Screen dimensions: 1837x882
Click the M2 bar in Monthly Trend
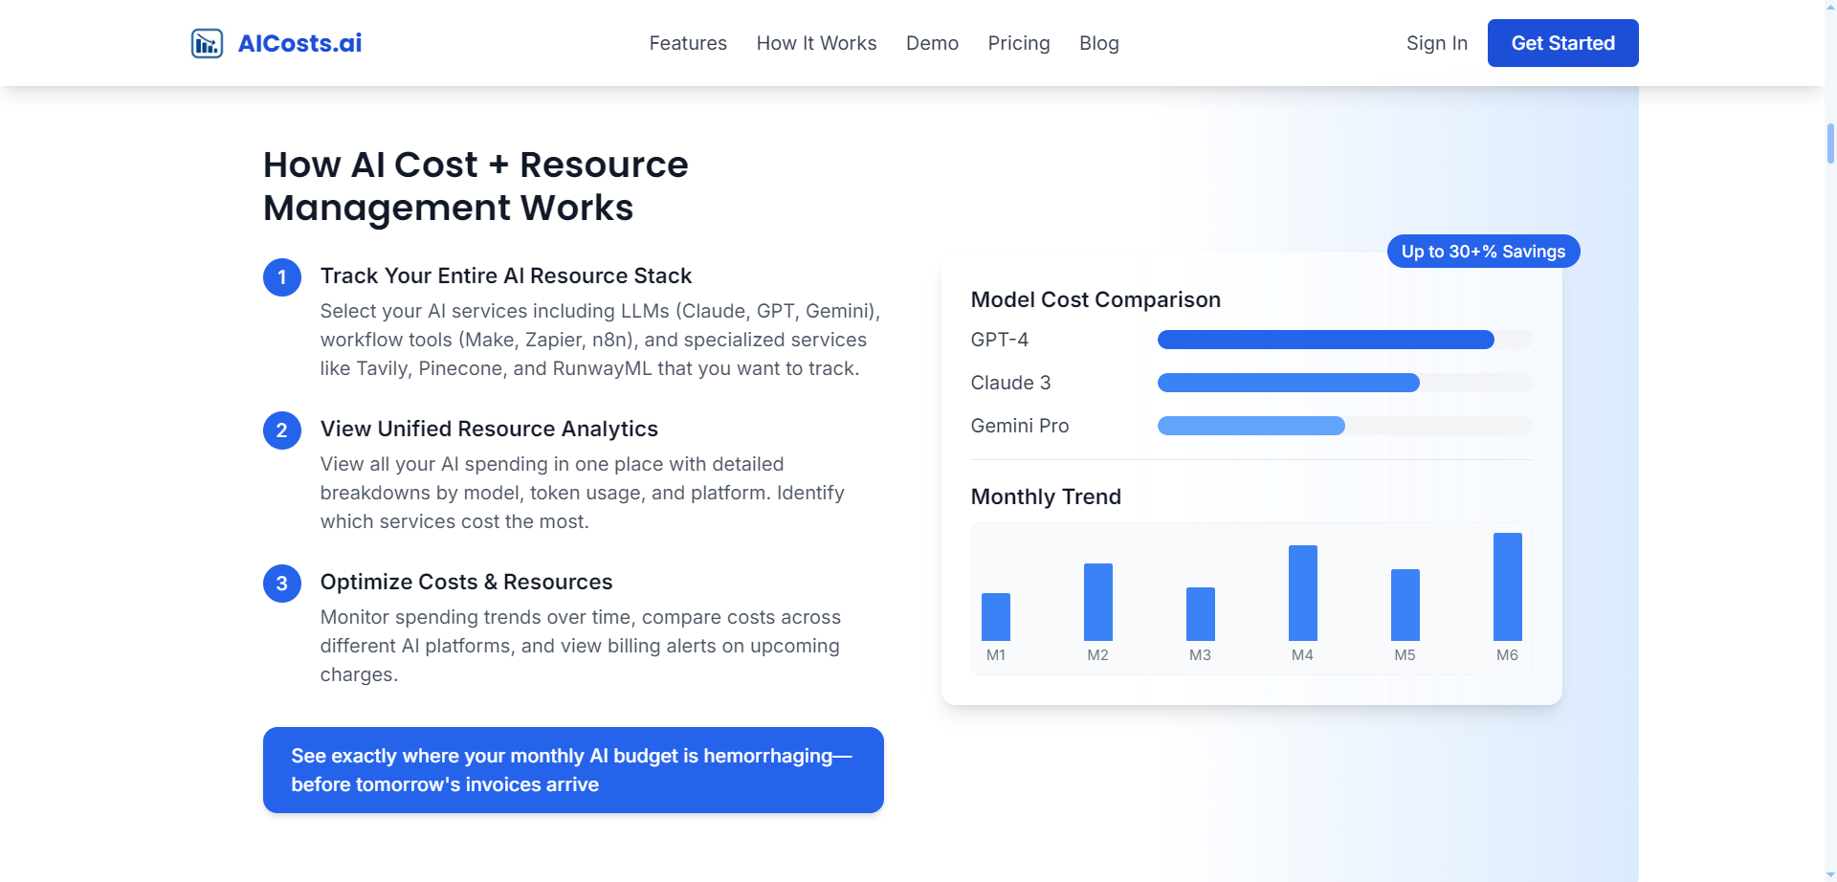[x=1097, y=602]
